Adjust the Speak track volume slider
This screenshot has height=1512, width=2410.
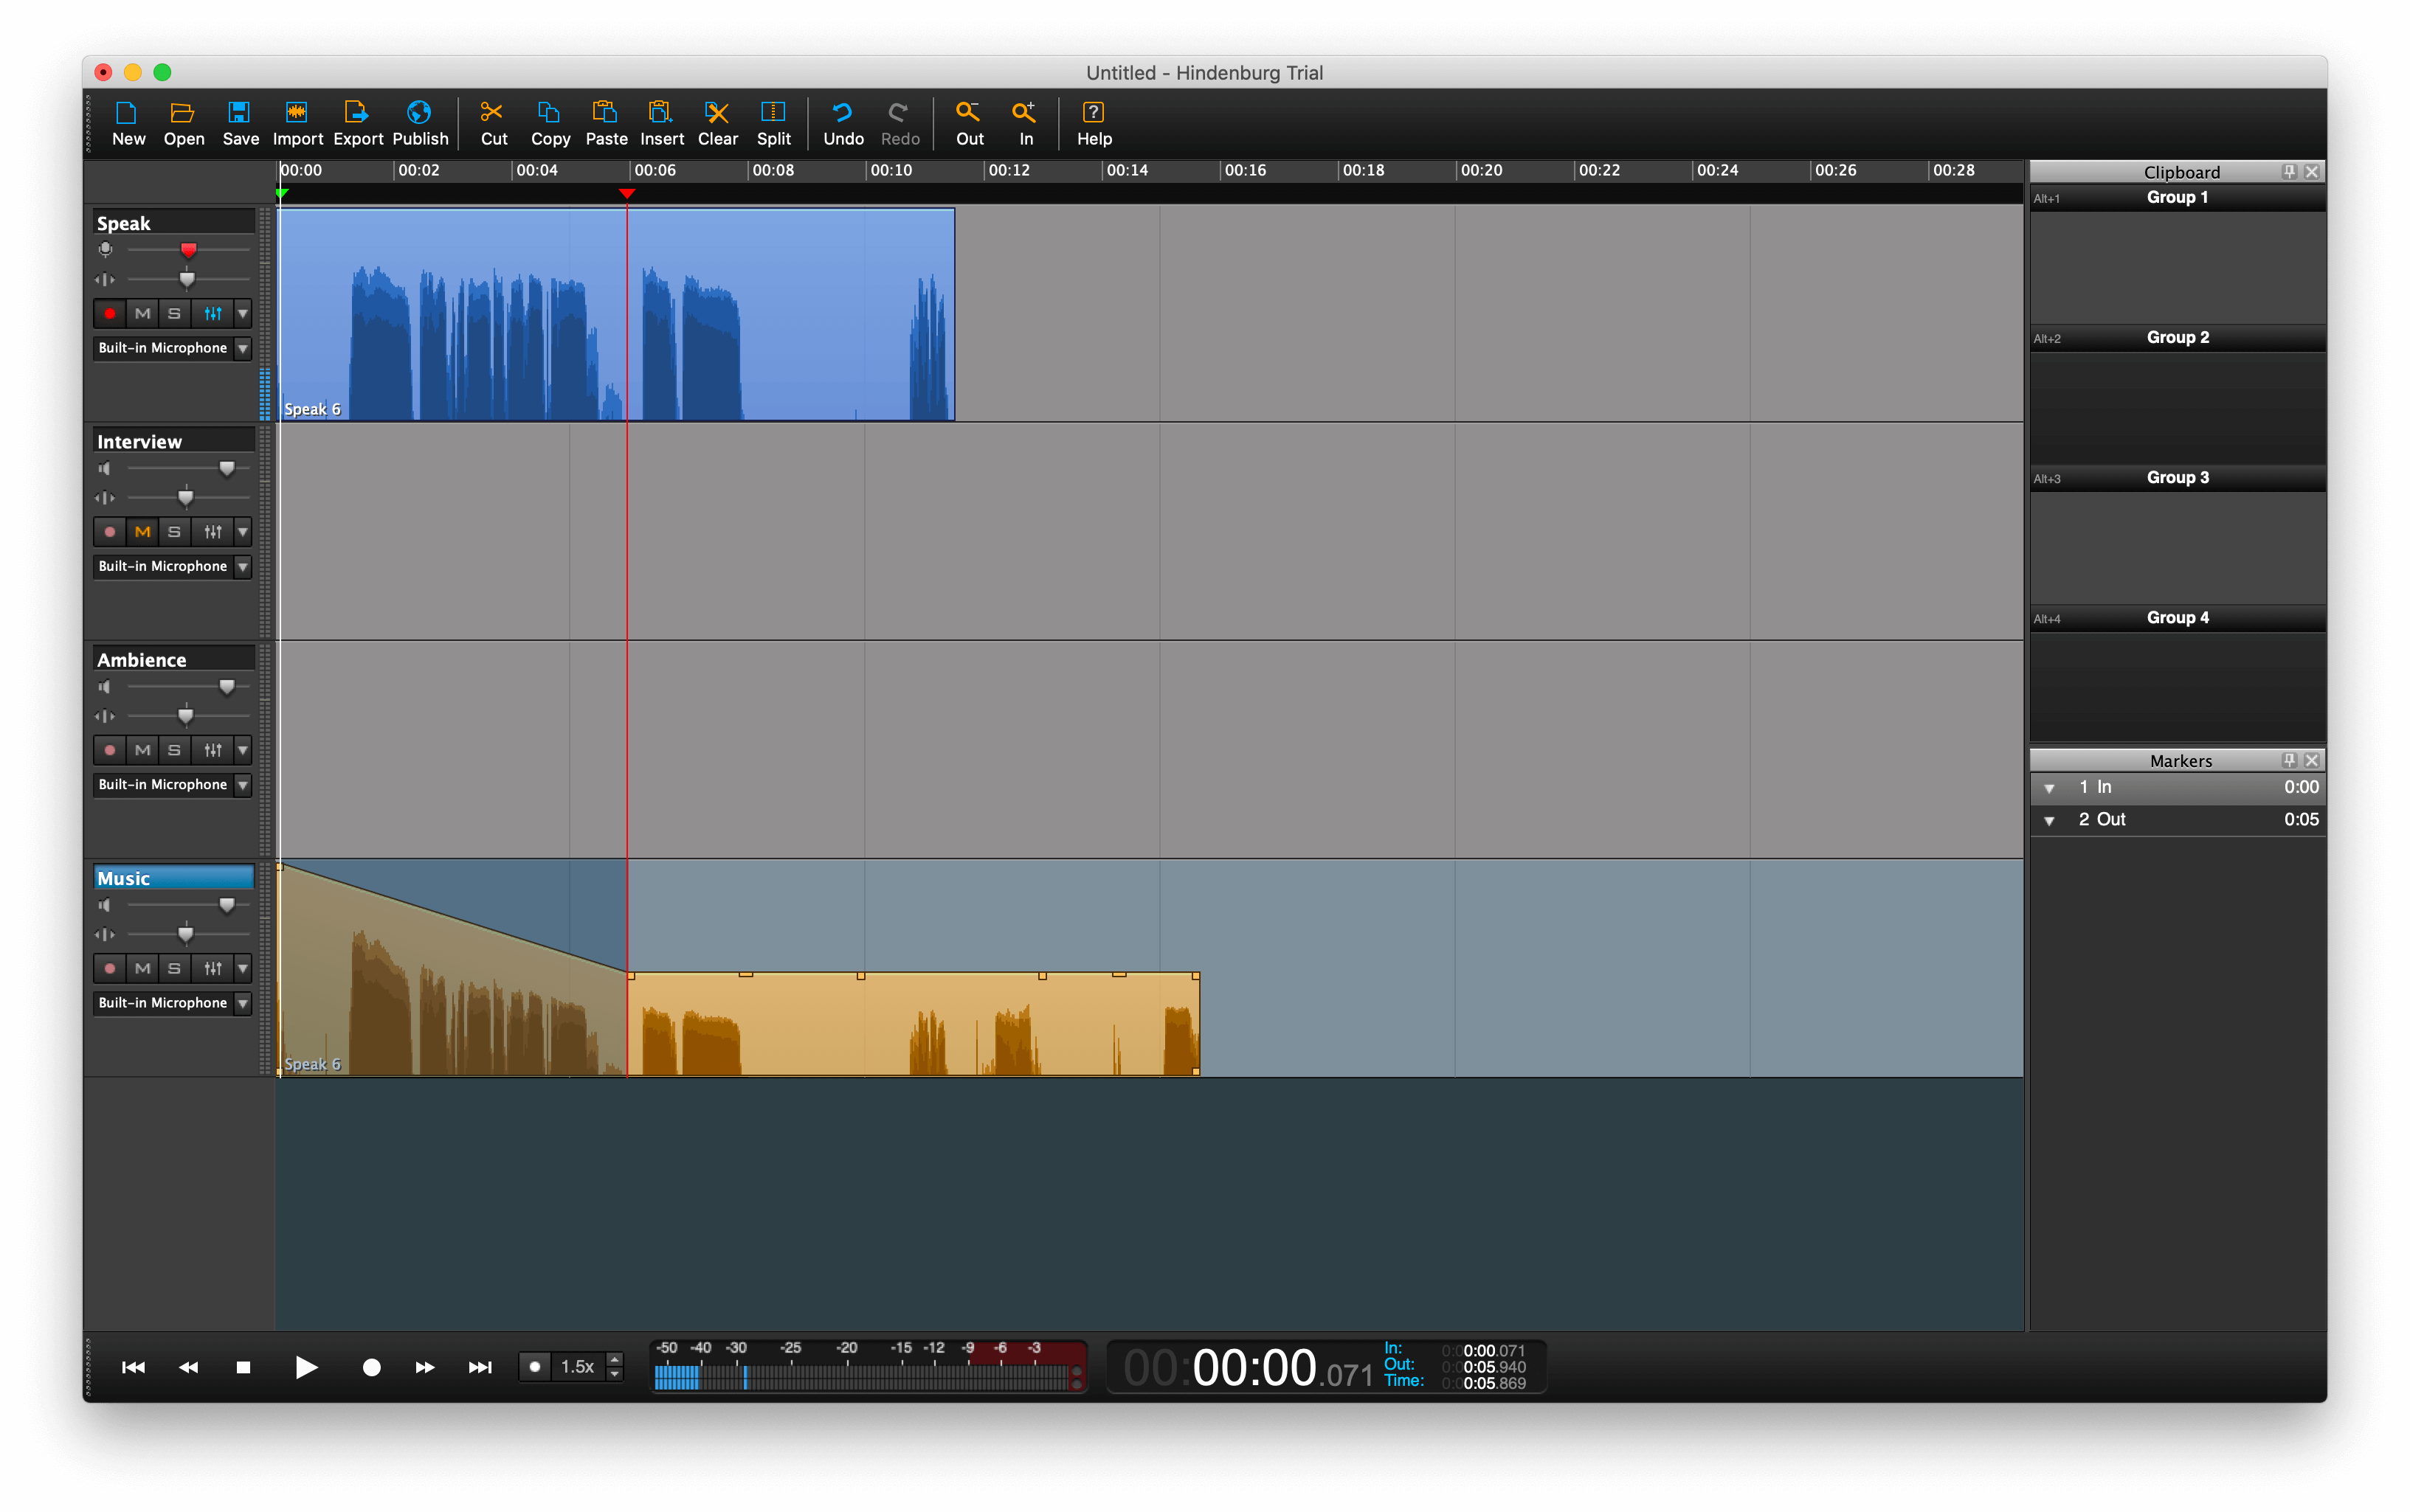pos(189,250)
